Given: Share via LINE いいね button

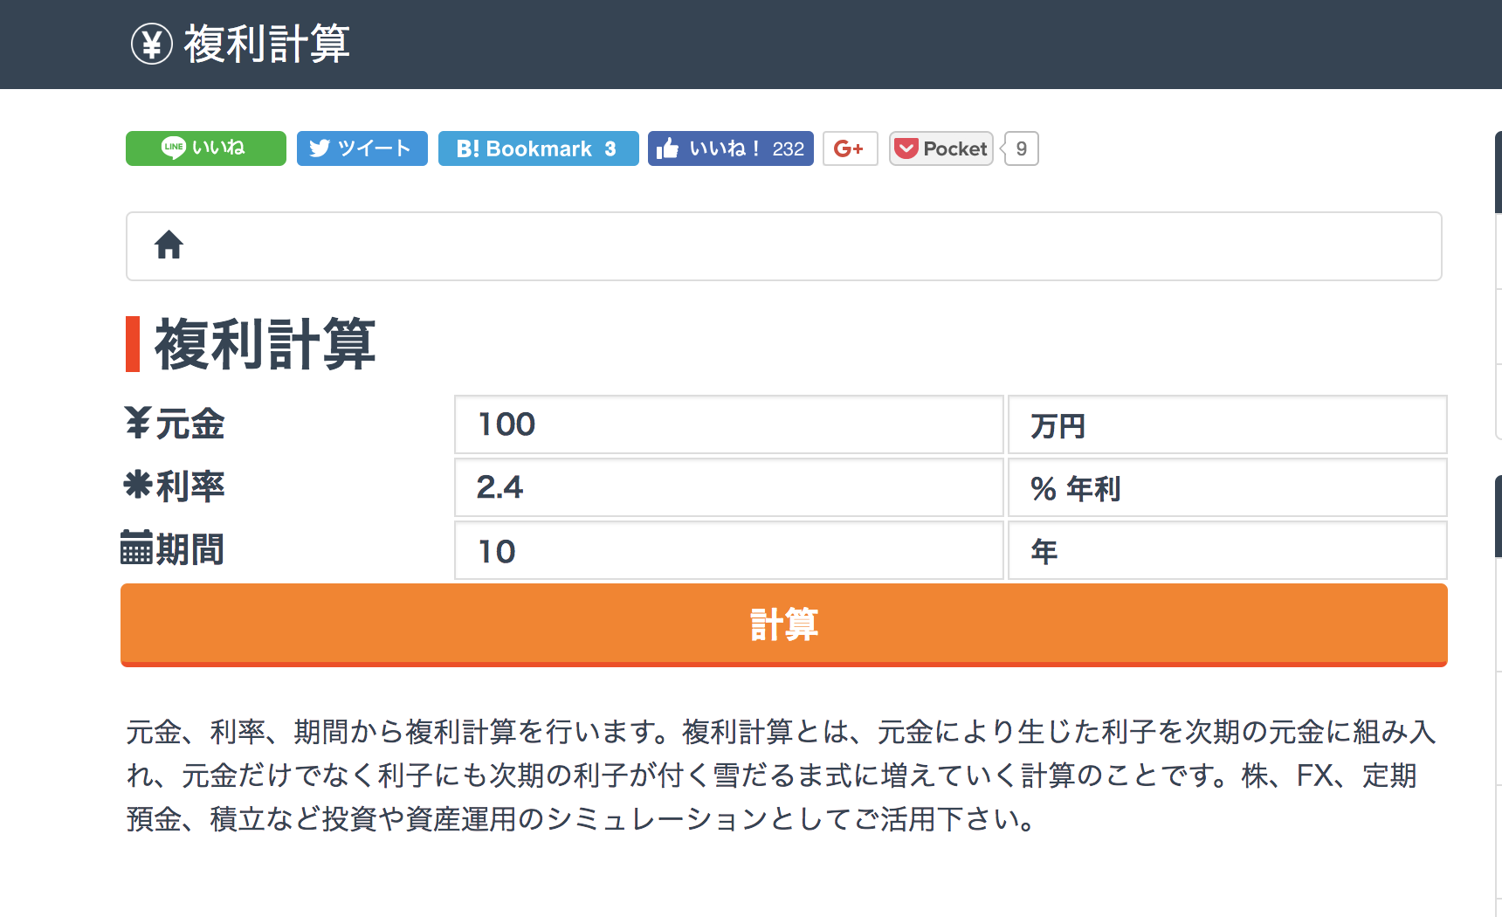Looking at the screenshot, I should (x=206, y=148).
